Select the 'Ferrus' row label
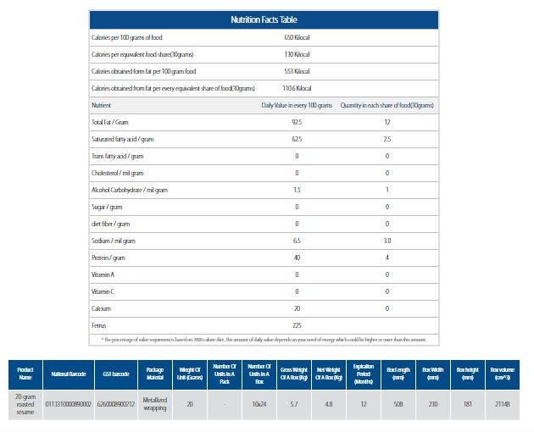The width and height of the screenshot is (534, 432). click(100, 325)
